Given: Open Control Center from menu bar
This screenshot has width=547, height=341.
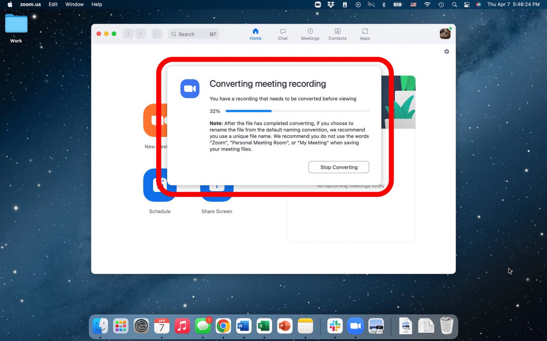Looking at the screenshot, I should click(x=467, y=4).
